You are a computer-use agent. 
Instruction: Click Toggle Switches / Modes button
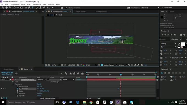[48, 98]
